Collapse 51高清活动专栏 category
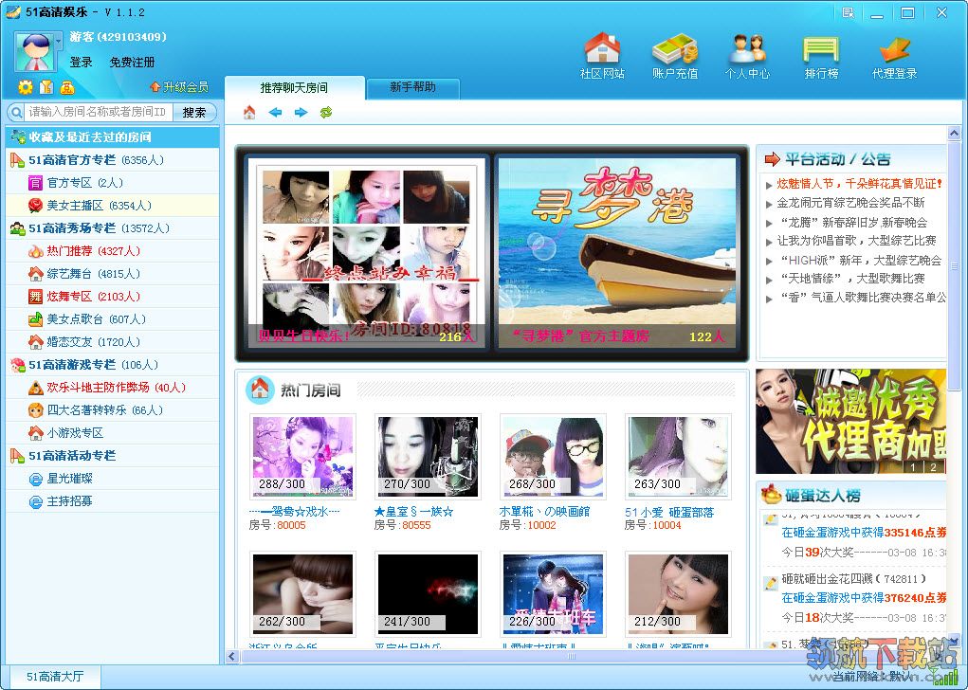968x690 pixels. point(112,456)
